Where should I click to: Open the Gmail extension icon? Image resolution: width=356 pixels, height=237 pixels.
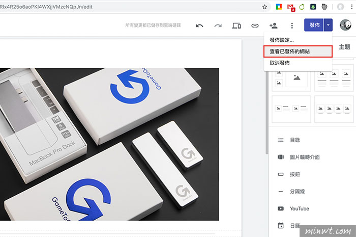pyautogui.click(x=291, y=7)
